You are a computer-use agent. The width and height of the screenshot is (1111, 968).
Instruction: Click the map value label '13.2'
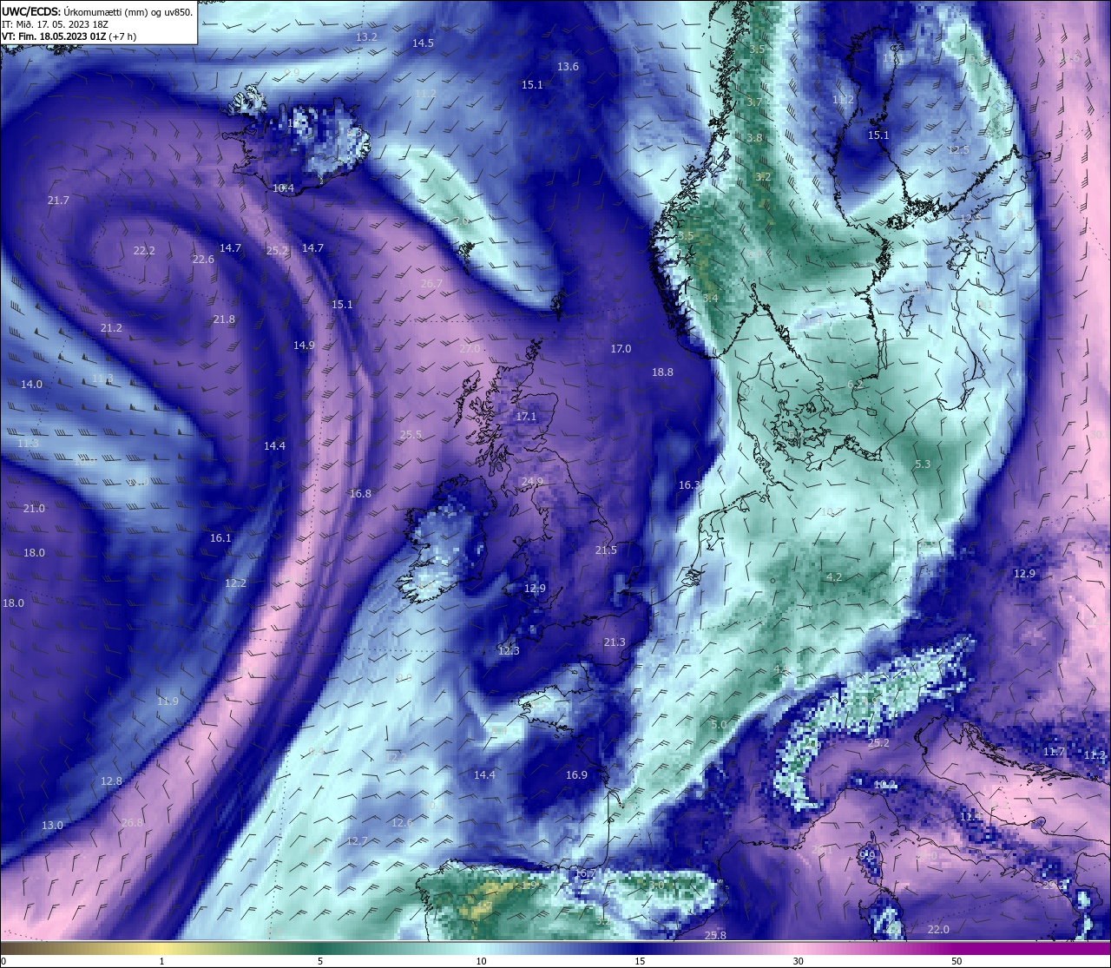[x=366, y=37]
